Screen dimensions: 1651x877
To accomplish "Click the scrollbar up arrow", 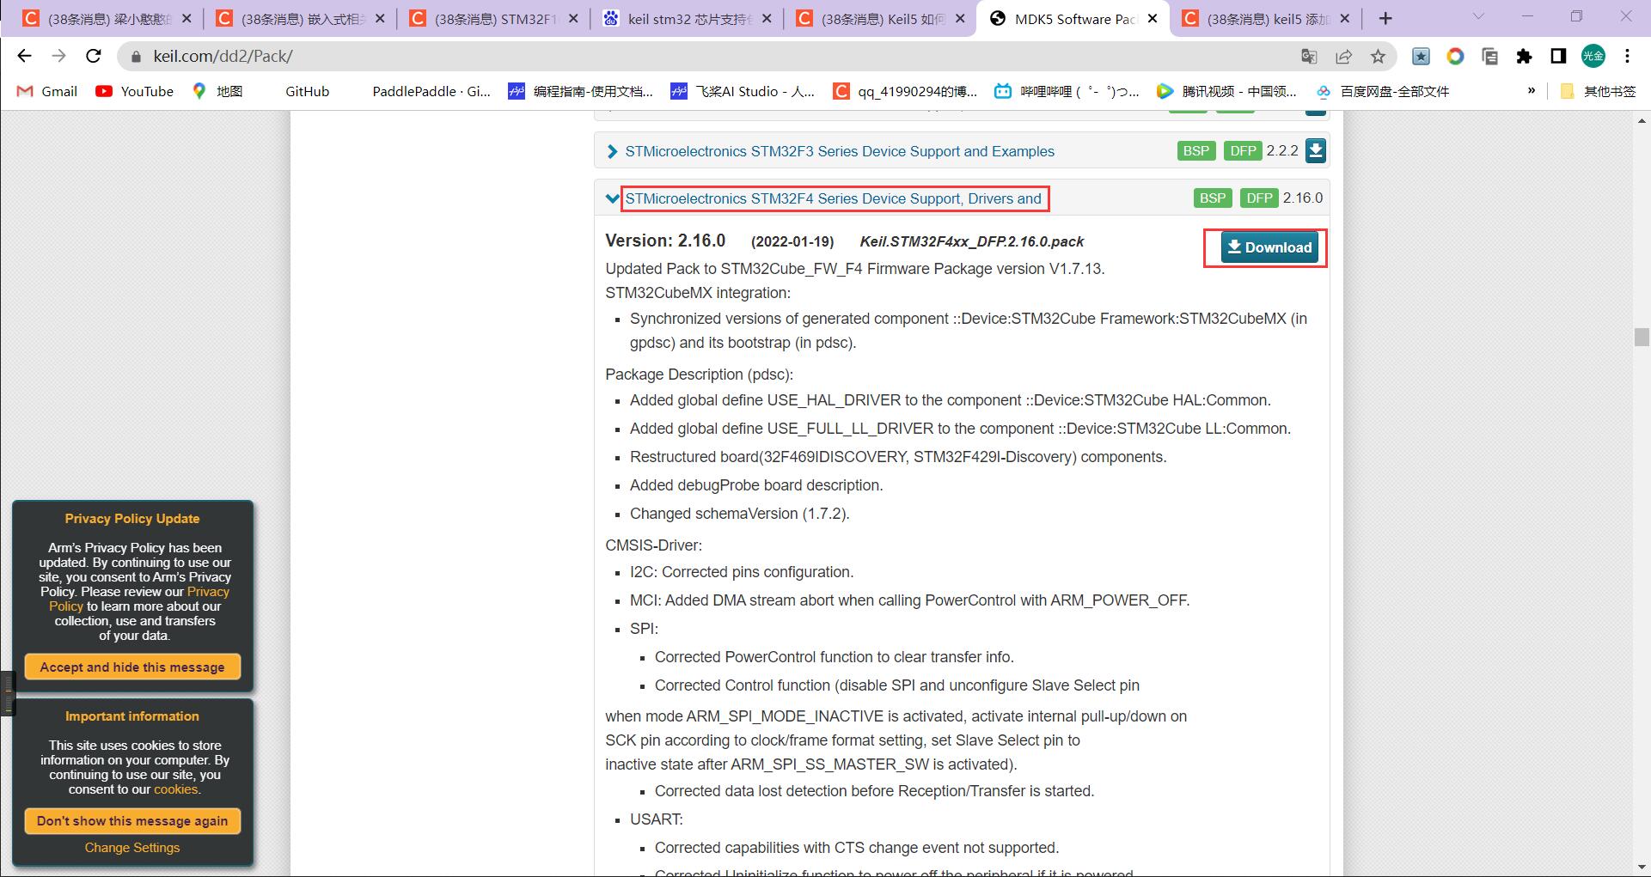I will click(x=1642, y=121).
